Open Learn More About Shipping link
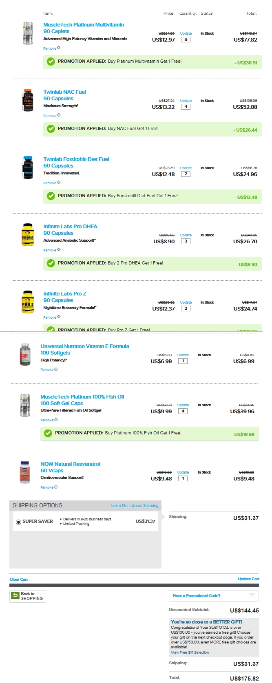The height and width of the screenshot is (683, 272). pyautogui.click(x=135, y=506)
